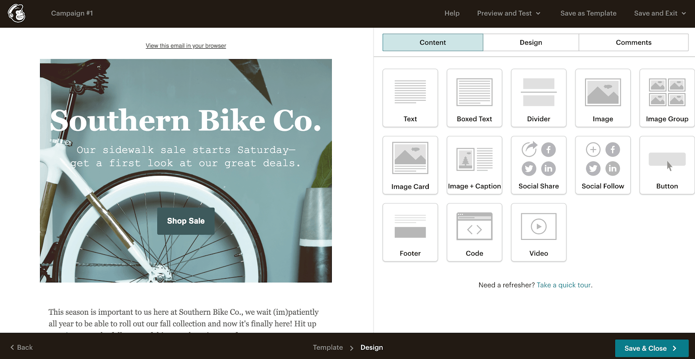
Task: Open View this email in your browser link
Action: click(186, 46)
